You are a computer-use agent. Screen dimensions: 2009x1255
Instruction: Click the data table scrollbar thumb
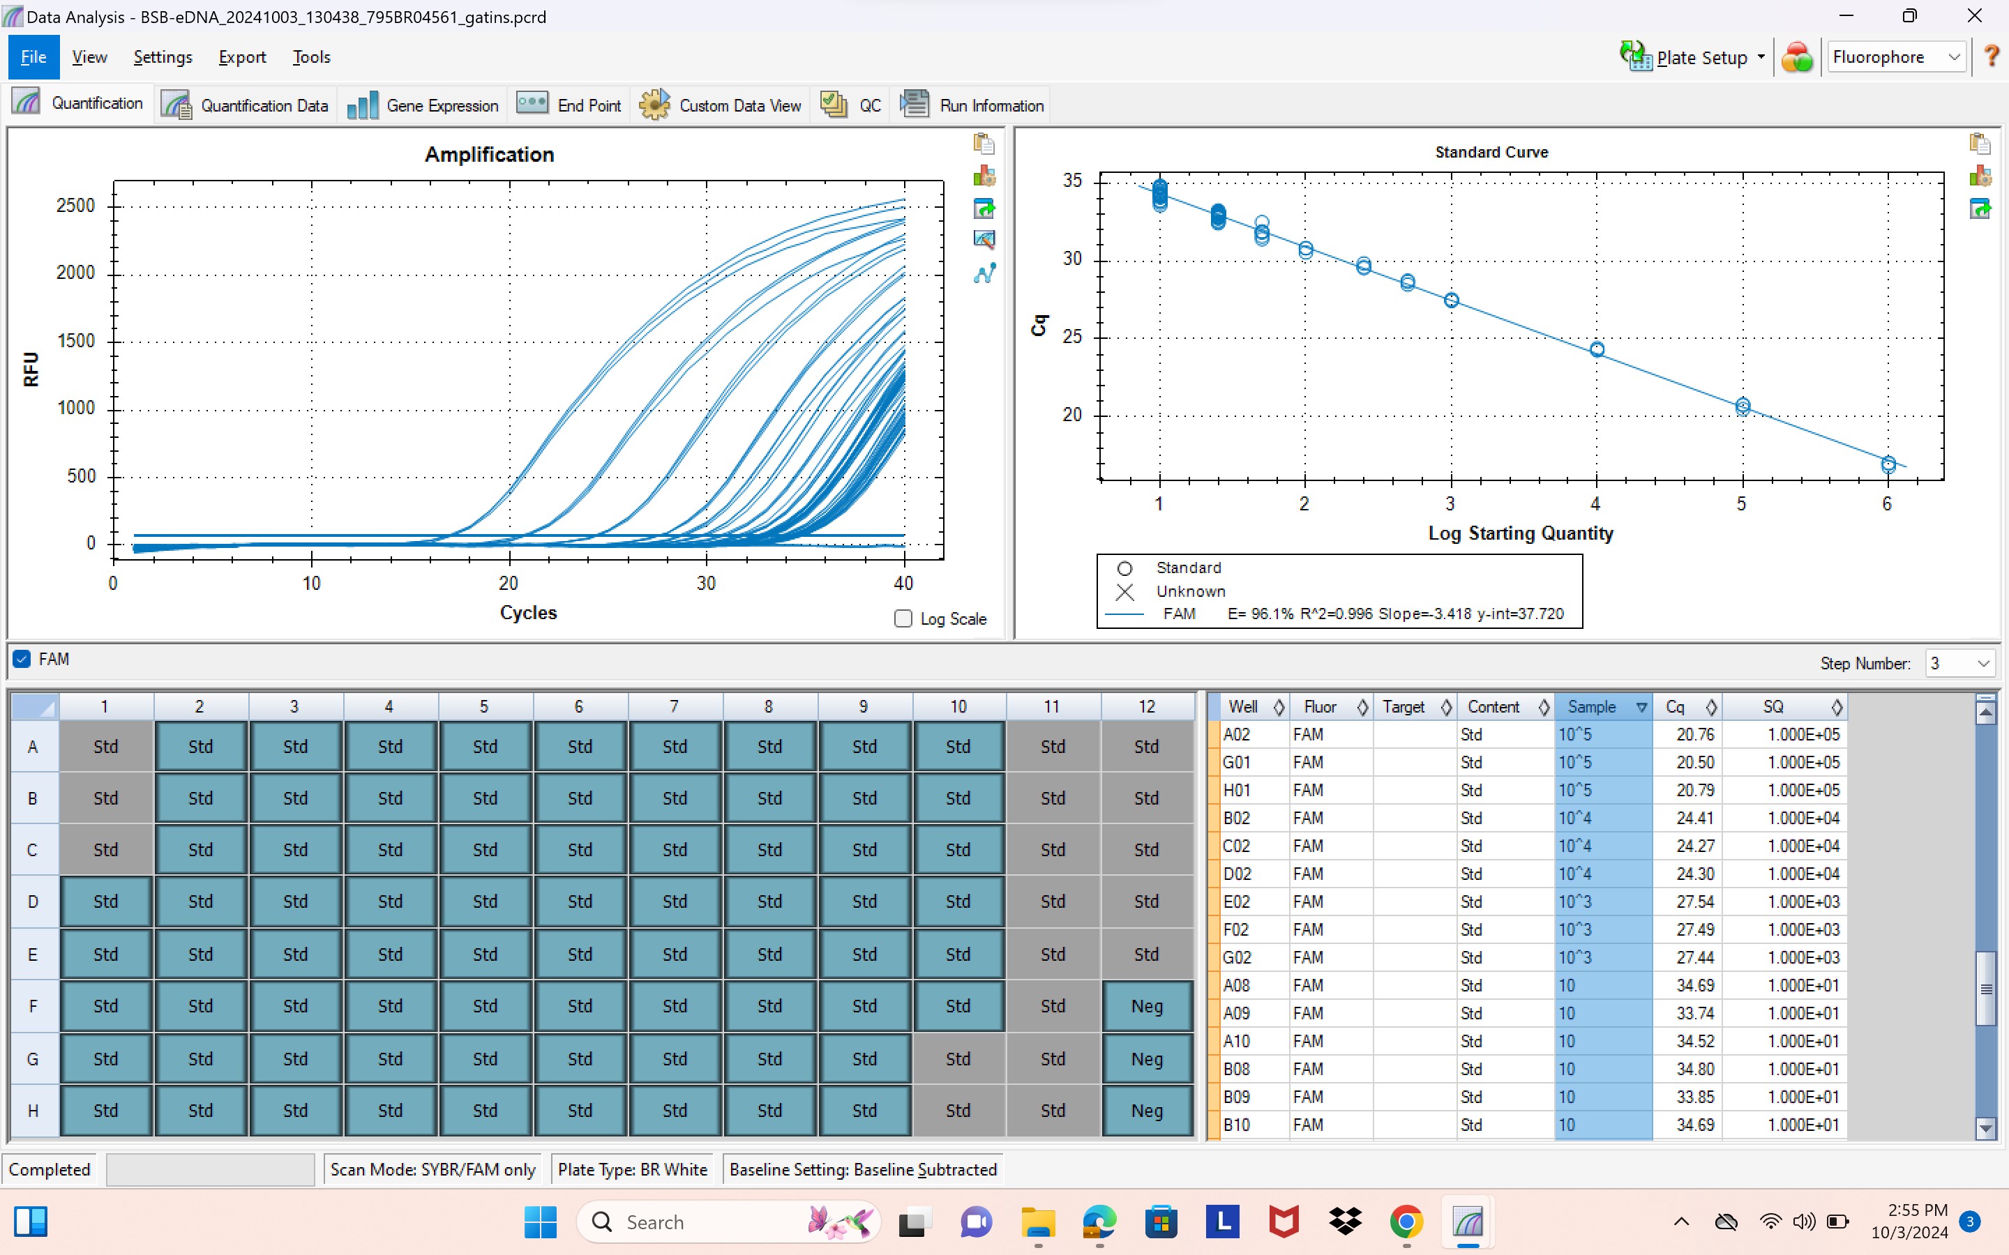click(x=1985, y=989)
